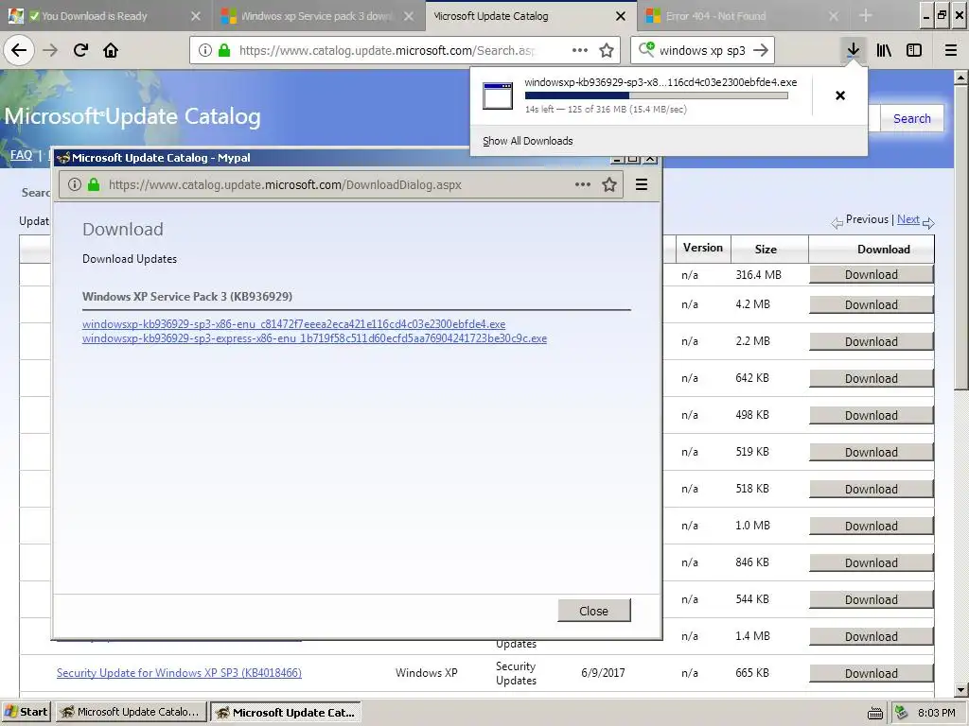The width and height of the screenshot is (969, 726).
Task: Click Show All Downloads
Action: (528, 141)
